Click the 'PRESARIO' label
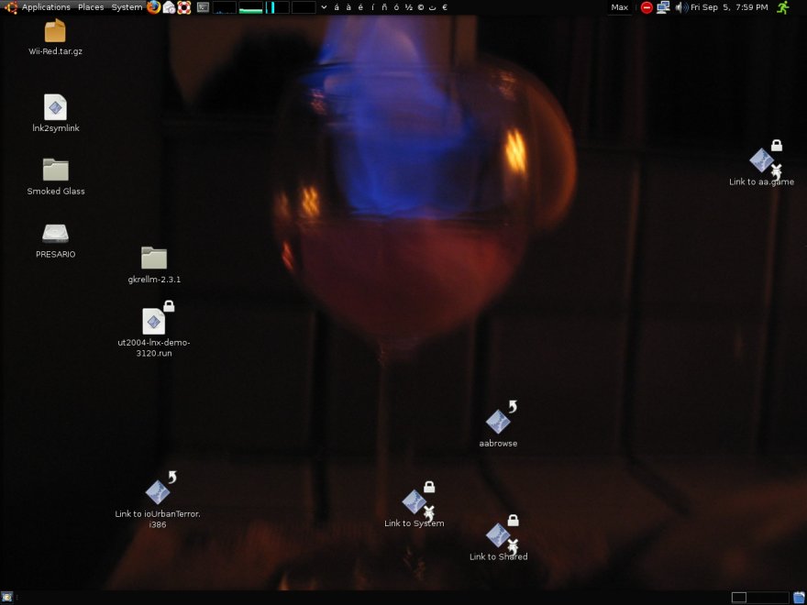 point(56,254)
